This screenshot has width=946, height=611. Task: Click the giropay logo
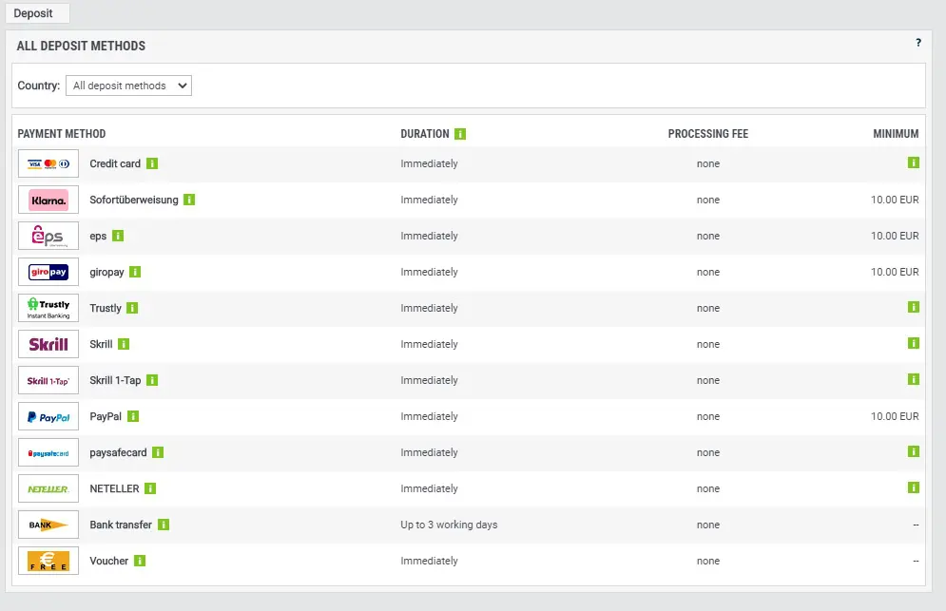coord(48,272)
